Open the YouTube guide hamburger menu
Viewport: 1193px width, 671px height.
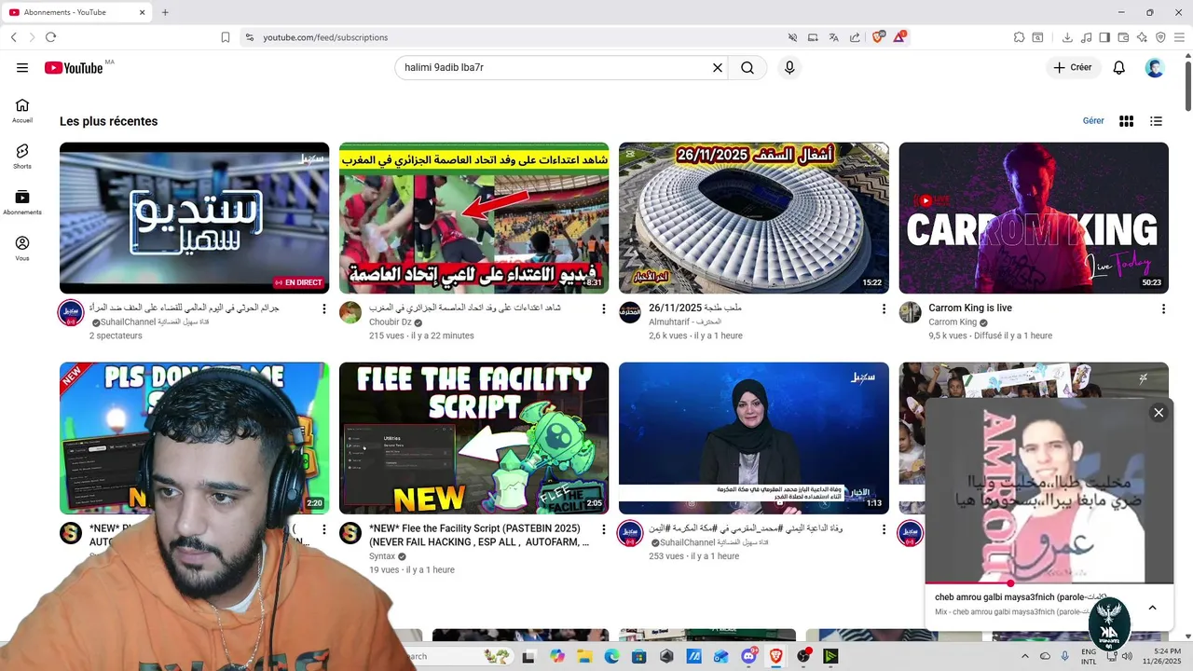(x=22, y=68)
